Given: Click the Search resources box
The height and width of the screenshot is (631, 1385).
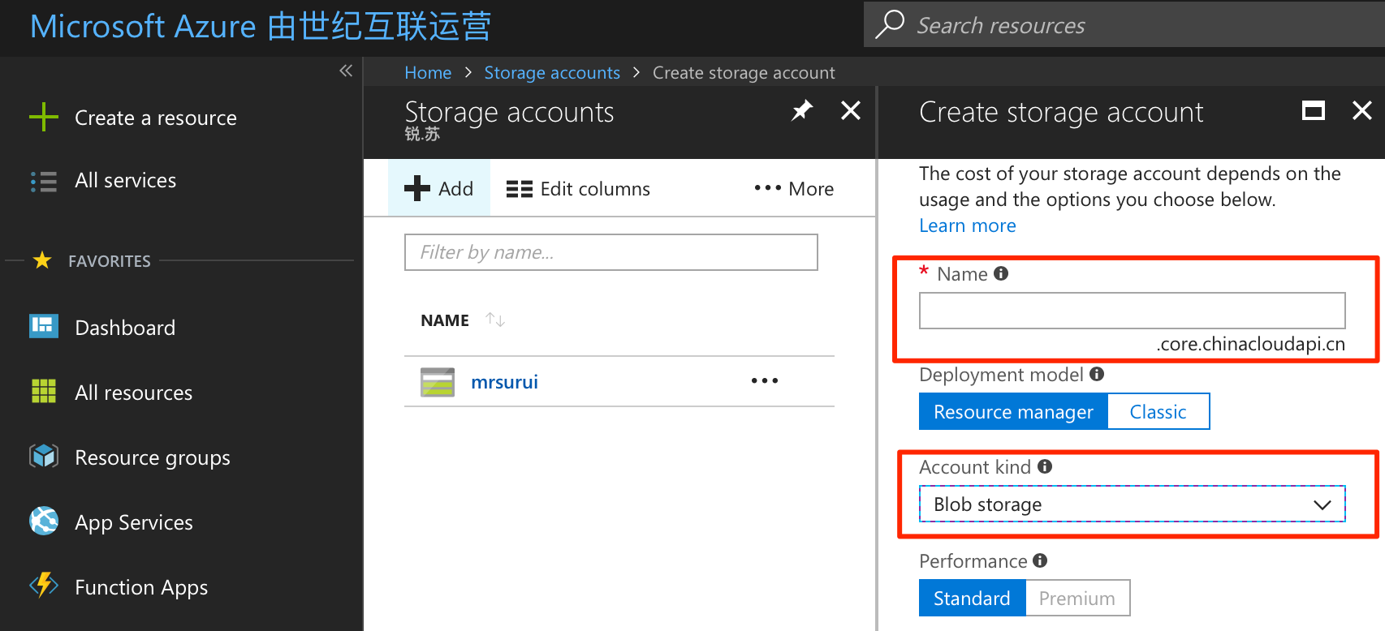Looking at the screenshot, I should pos(1124,24).
